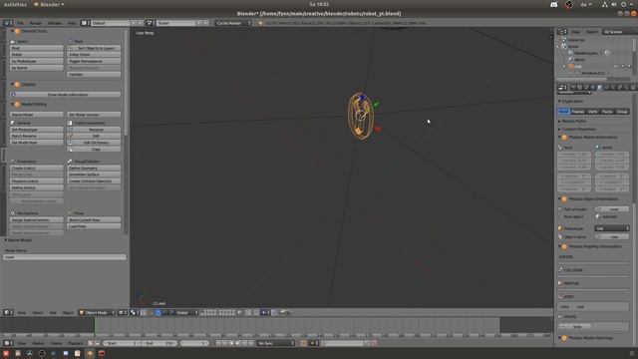Select Faces duplication option
The image size is (638, 359).
607,112
